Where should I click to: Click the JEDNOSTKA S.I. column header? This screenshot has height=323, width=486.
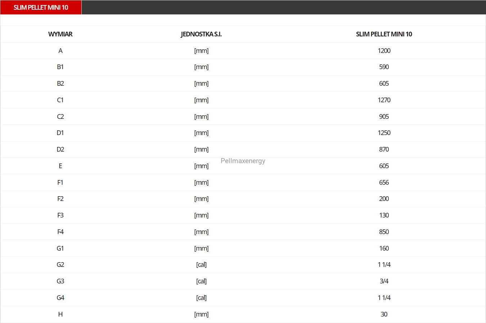201,34
